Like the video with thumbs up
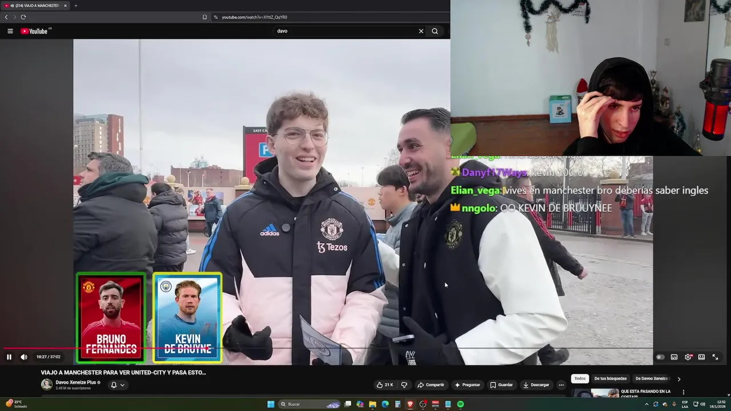Image resolution: width=731 pixels, height=411 pixels. [385, 385]
